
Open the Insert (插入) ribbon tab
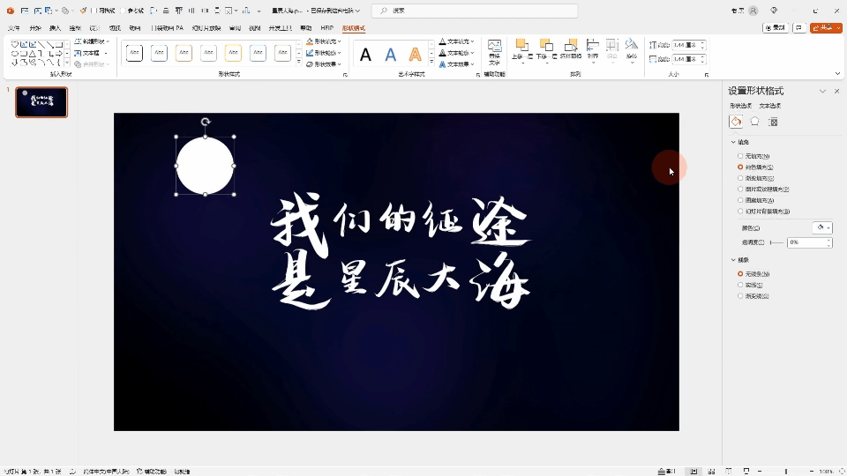tap(55, 28)
